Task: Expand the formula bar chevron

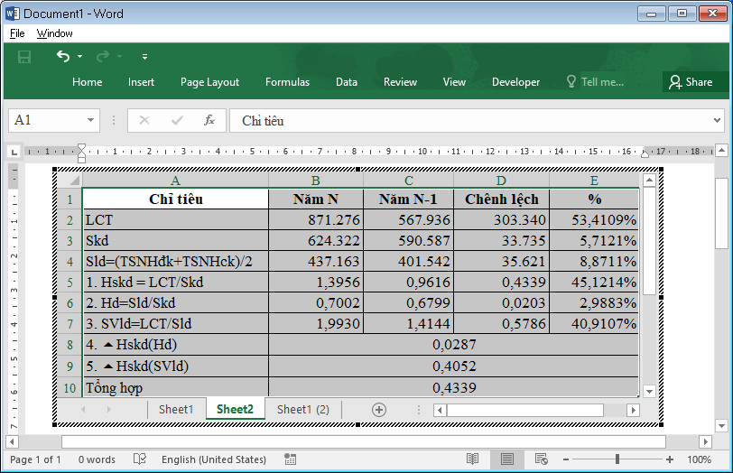Action: pyautogui.click(x=717, y=120)
